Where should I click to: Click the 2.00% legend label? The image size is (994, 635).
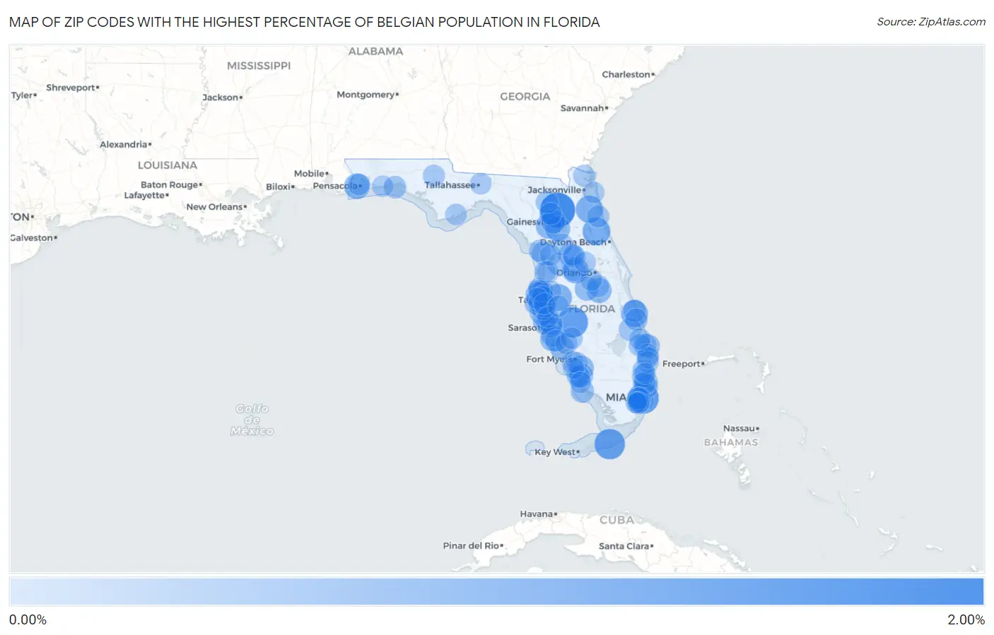(x=966, y=619)
